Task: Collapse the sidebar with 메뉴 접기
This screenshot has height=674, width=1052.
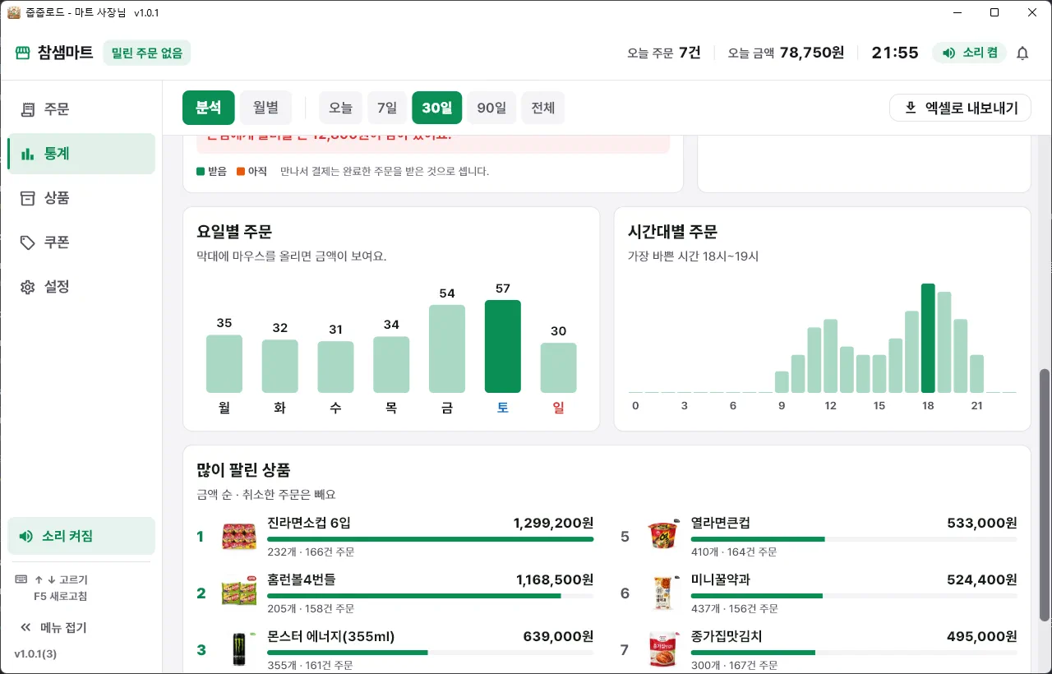Action: (x=53, y=628)
